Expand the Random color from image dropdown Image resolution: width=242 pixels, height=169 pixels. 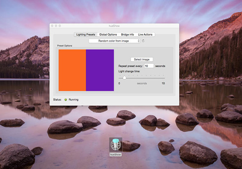point(114,41)
